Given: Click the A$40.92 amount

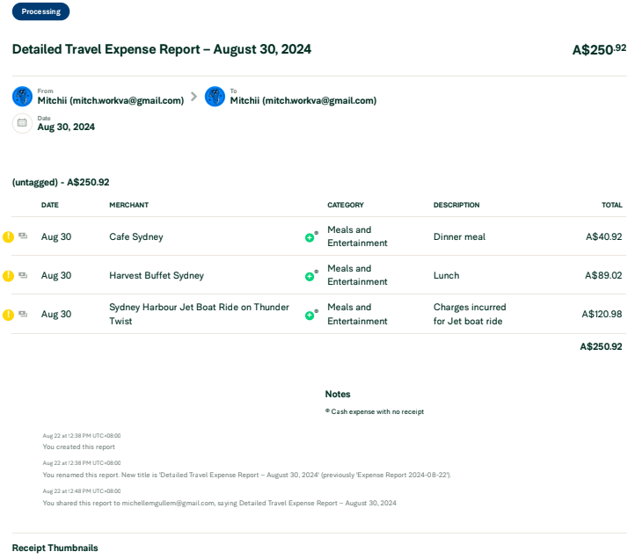Looking at the screenshot, I should coord(604,236).
